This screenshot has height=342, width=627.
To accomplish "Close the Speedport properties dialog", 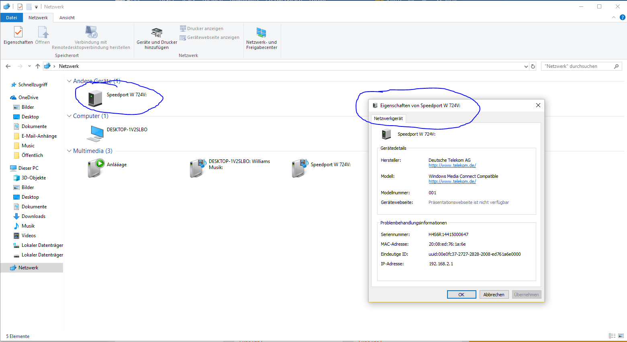I will 538,105.
